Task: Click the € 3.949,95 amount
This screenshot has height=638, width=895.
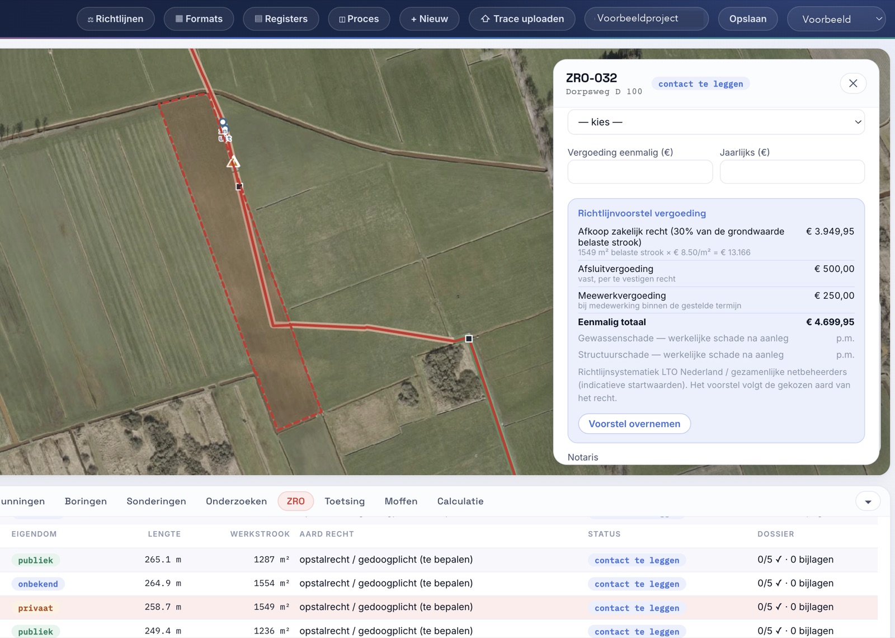Action: [x=830, y=231]
